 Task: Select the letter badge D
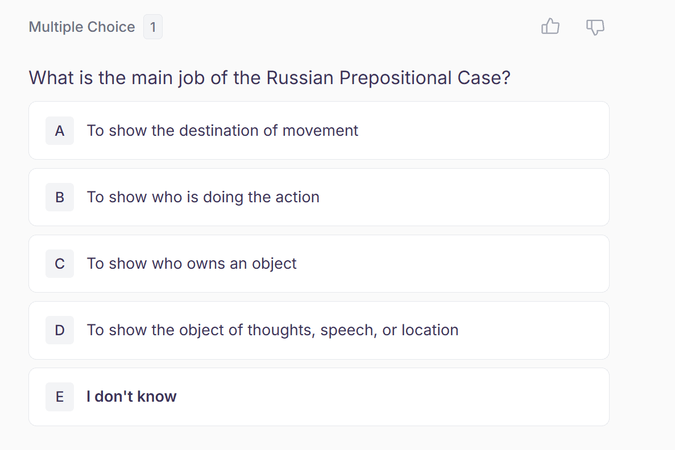pyautogui.click(x=59, y=330)
